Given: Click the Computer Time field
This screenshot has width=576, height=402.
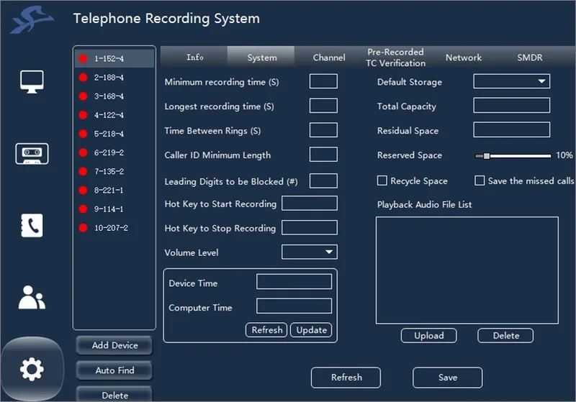Looking at the screenshot, I should [294, 306].
